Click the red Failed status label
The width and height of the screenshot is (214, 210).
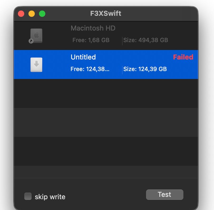coord(183,57)
